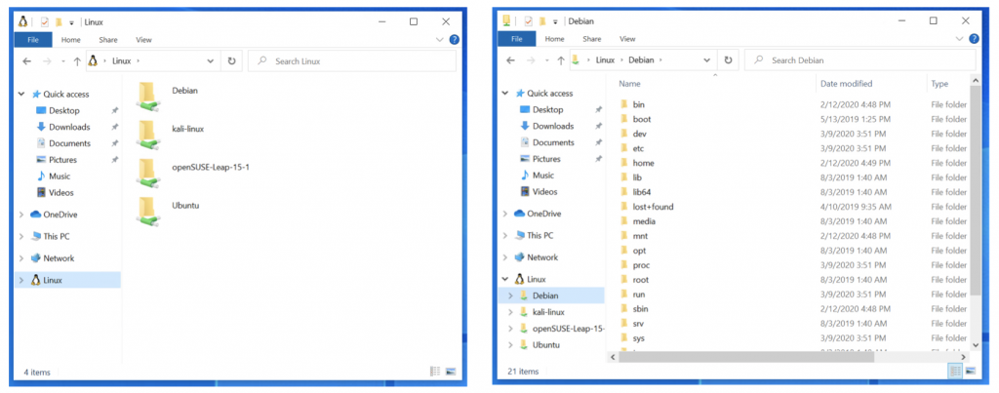Image resolution: width=999 pixels, height=393 pixels.
Task: Select the home folder row in Debian
Action: pos(793,163)
